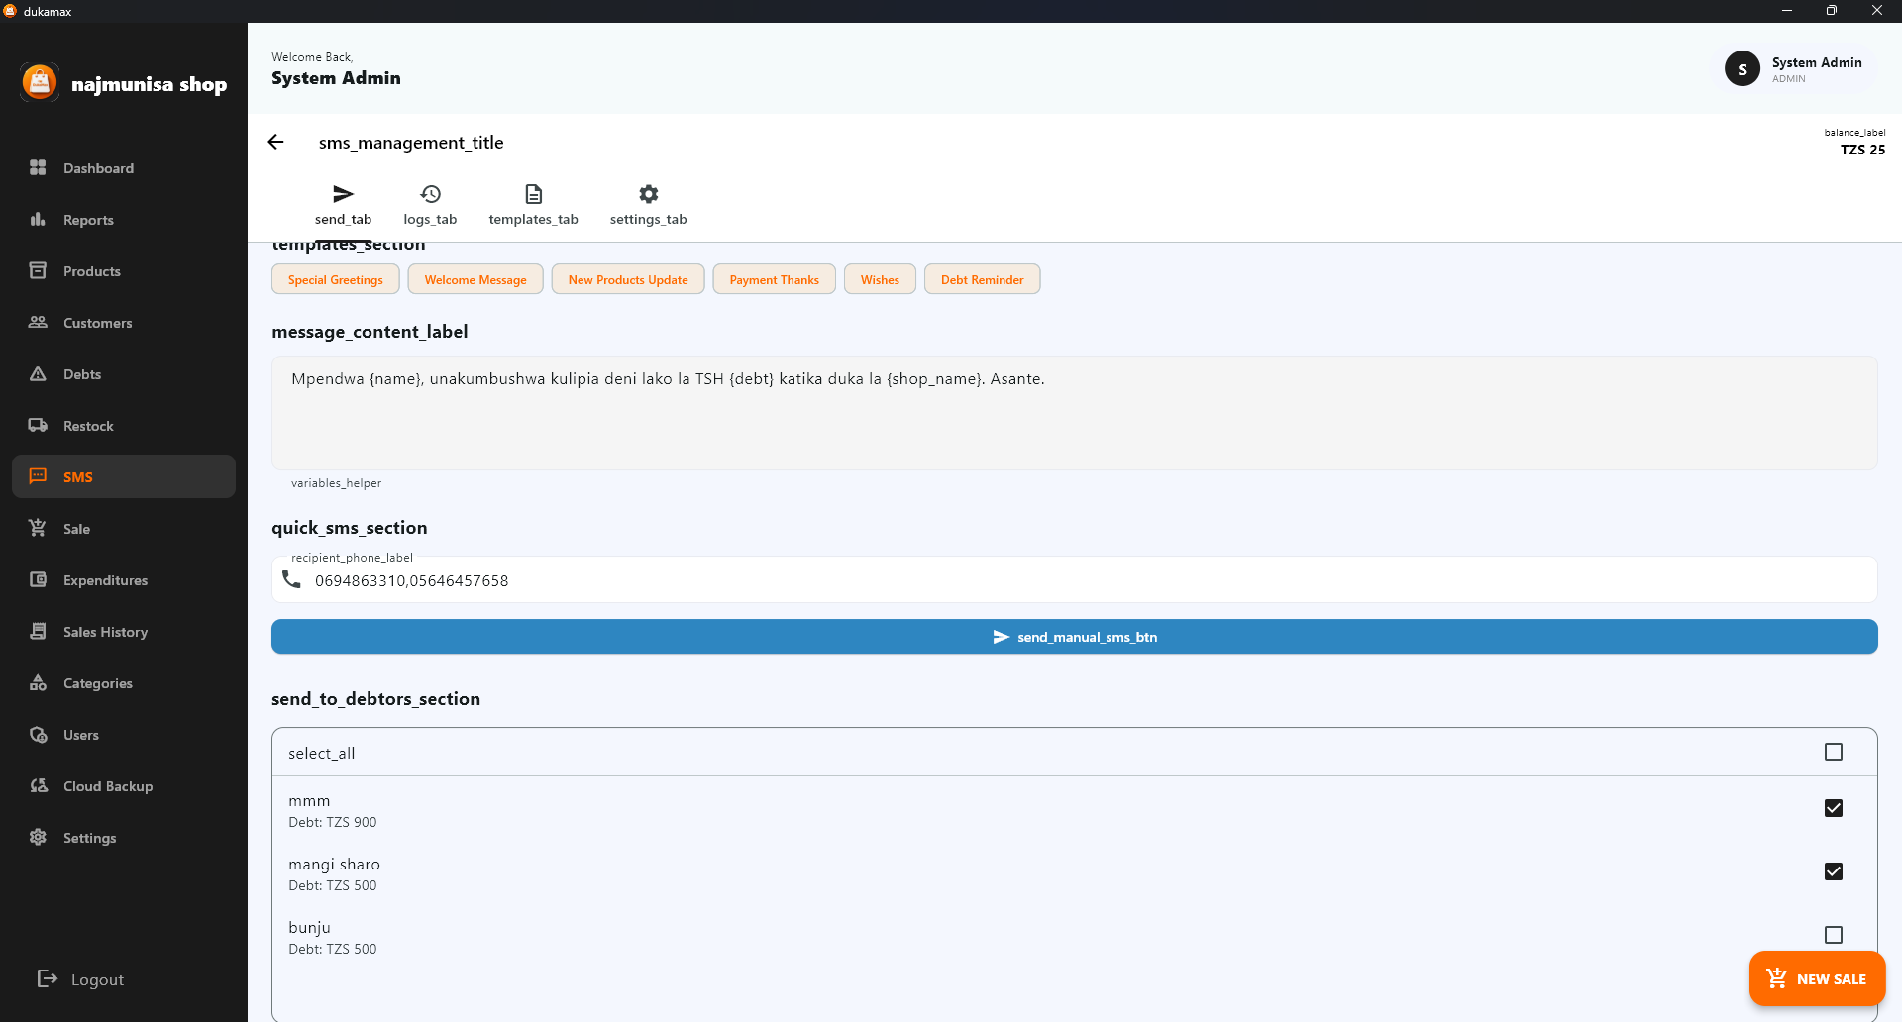
Task: Click the Cloud Backup icon
Action: (x=38, y=785)
